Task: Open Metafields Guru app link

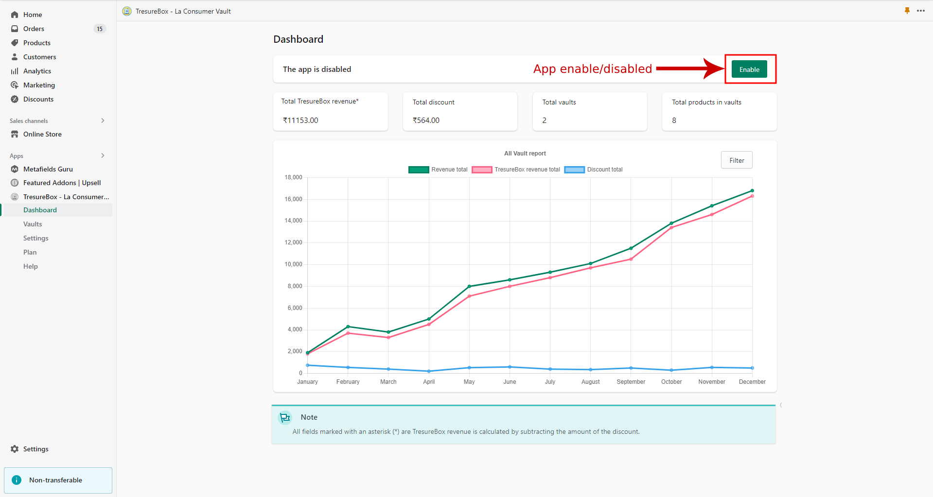Action: click(48, 169)
